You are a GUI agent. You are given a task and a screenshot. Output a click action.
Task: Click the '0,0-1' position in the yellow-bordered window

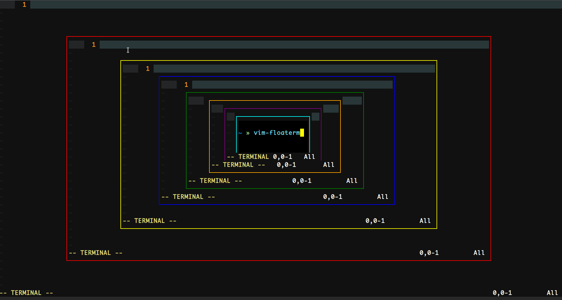[375, 221]
